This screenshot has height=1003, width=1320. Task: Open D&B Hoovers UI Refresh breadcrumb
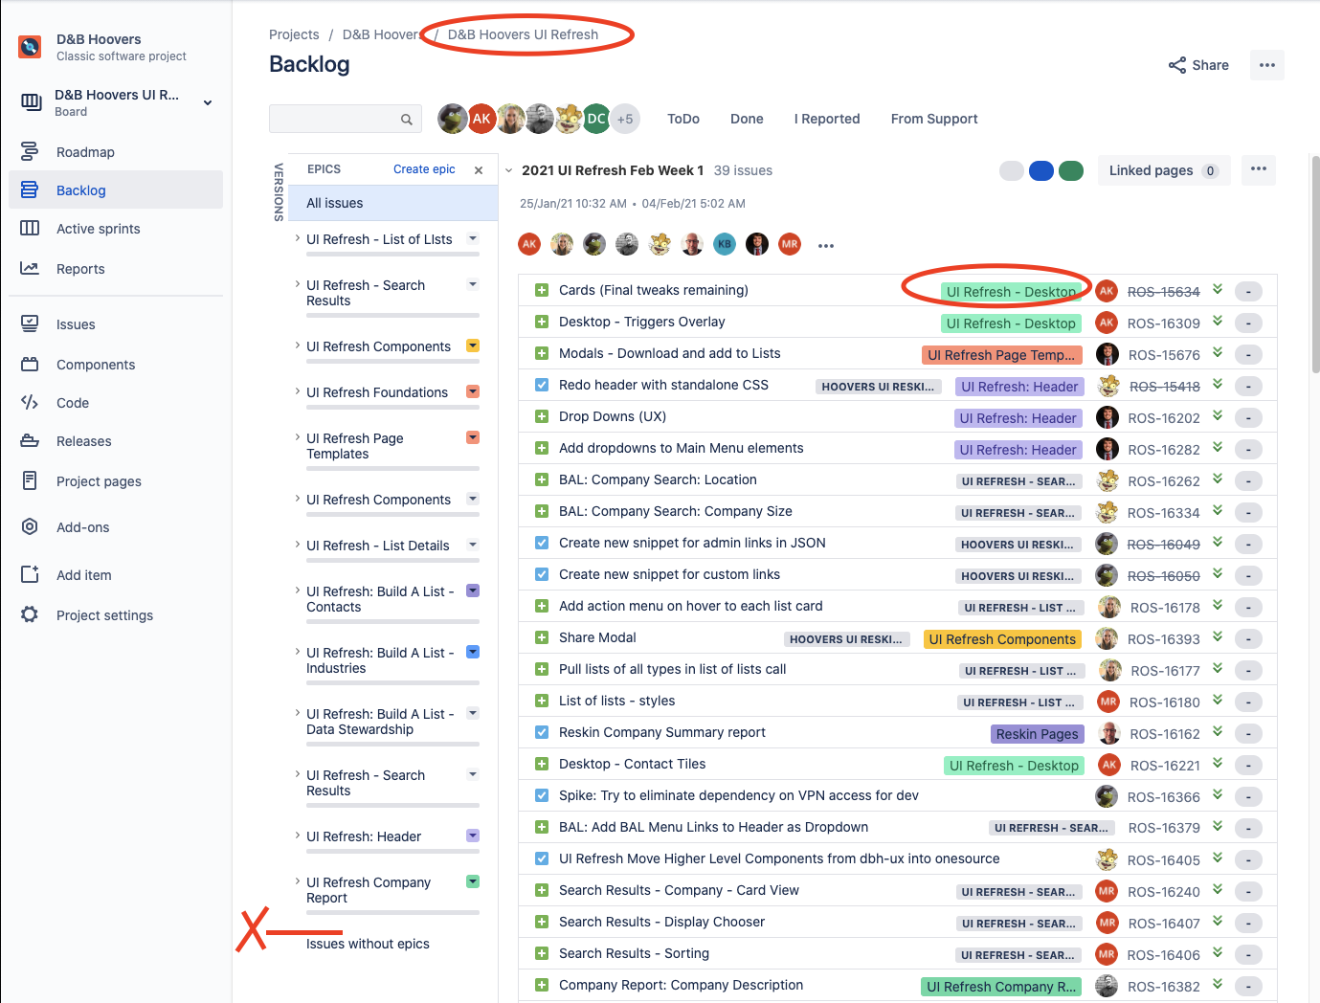click(x=523, y=34)
